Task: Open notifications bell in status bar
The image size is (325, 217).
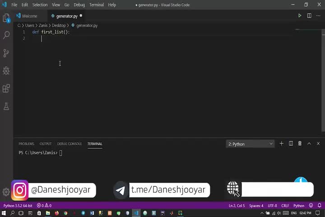Action: 320,205
